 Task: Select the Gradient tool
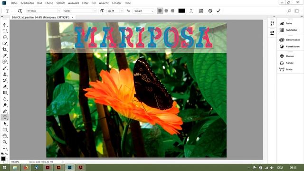click(x=5, y=93)
